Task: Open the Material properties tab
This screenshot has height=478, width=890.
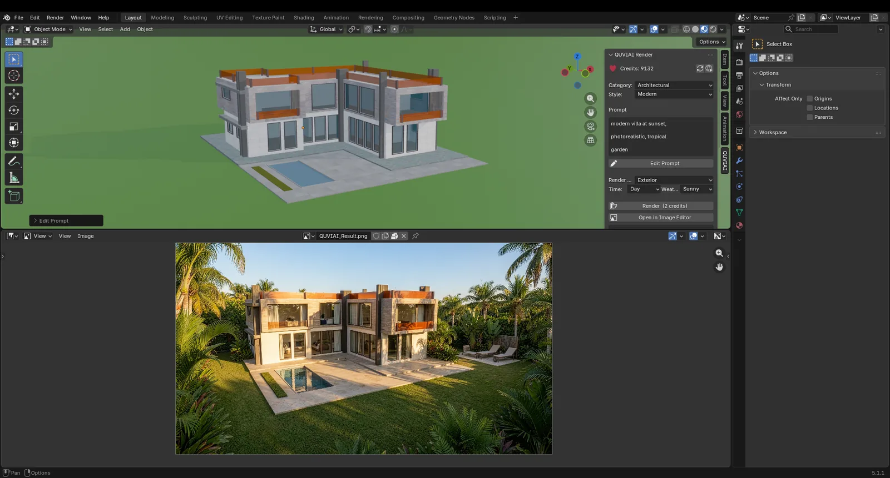Action: tap(739, 225)
